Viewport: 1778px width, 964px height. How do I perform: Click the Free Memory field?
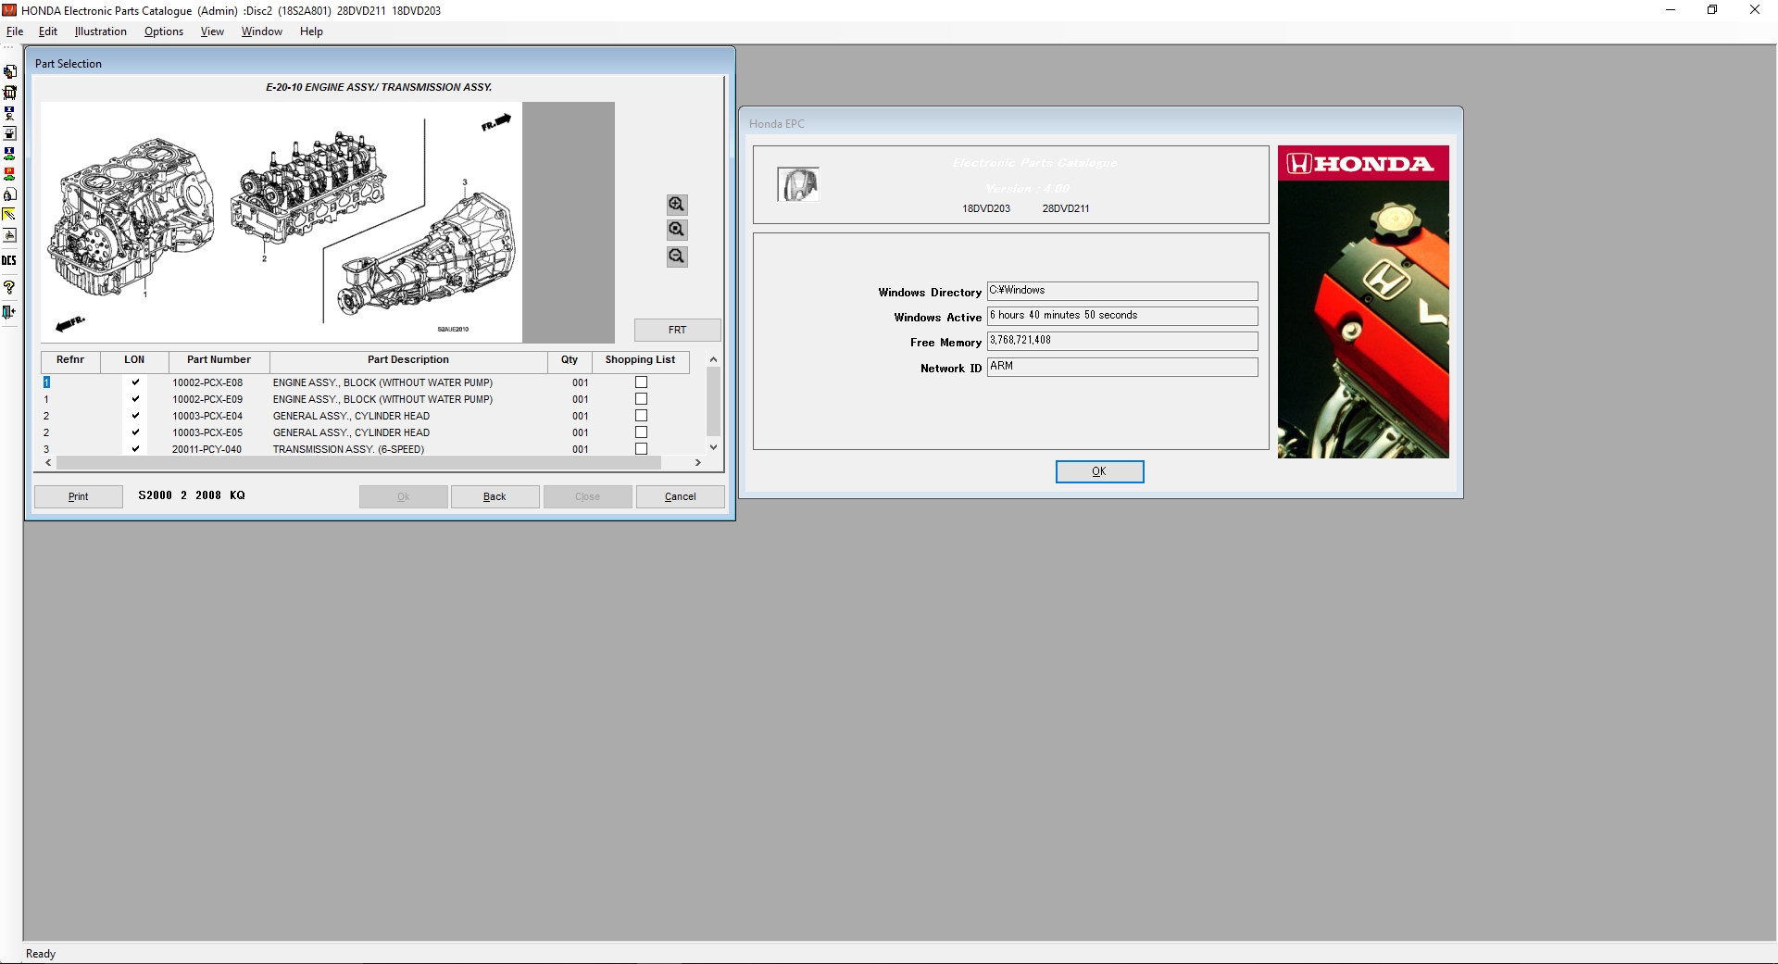point(1122,341)
